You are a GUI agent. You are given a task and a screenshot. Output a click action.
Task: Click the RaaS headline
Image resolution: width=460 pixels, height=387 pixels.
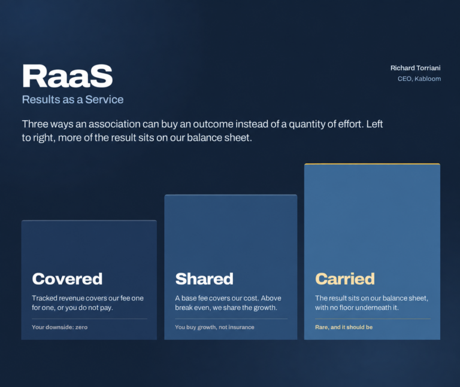(x=68, y=76)
